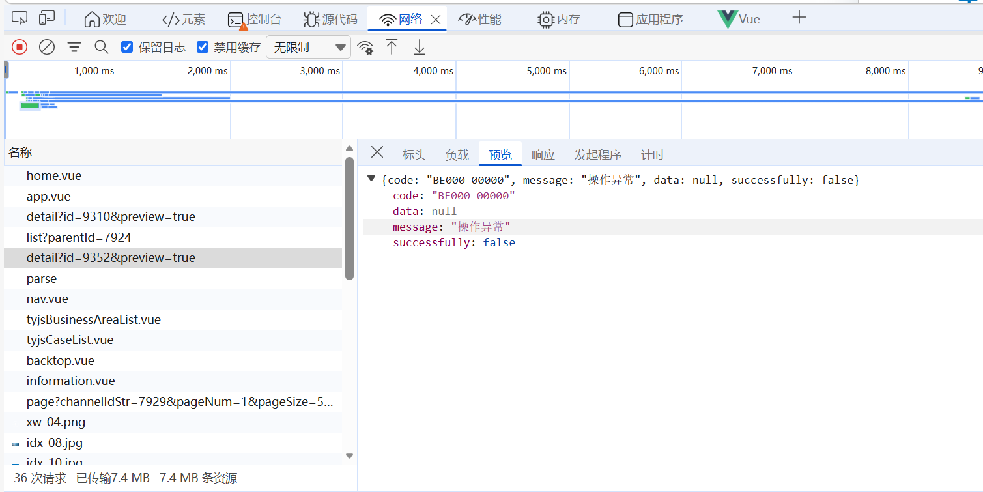Viewport: 983px width, 492px height.
Task: Uncheck the 保留日志 checkbox
Action: (128, 47)
